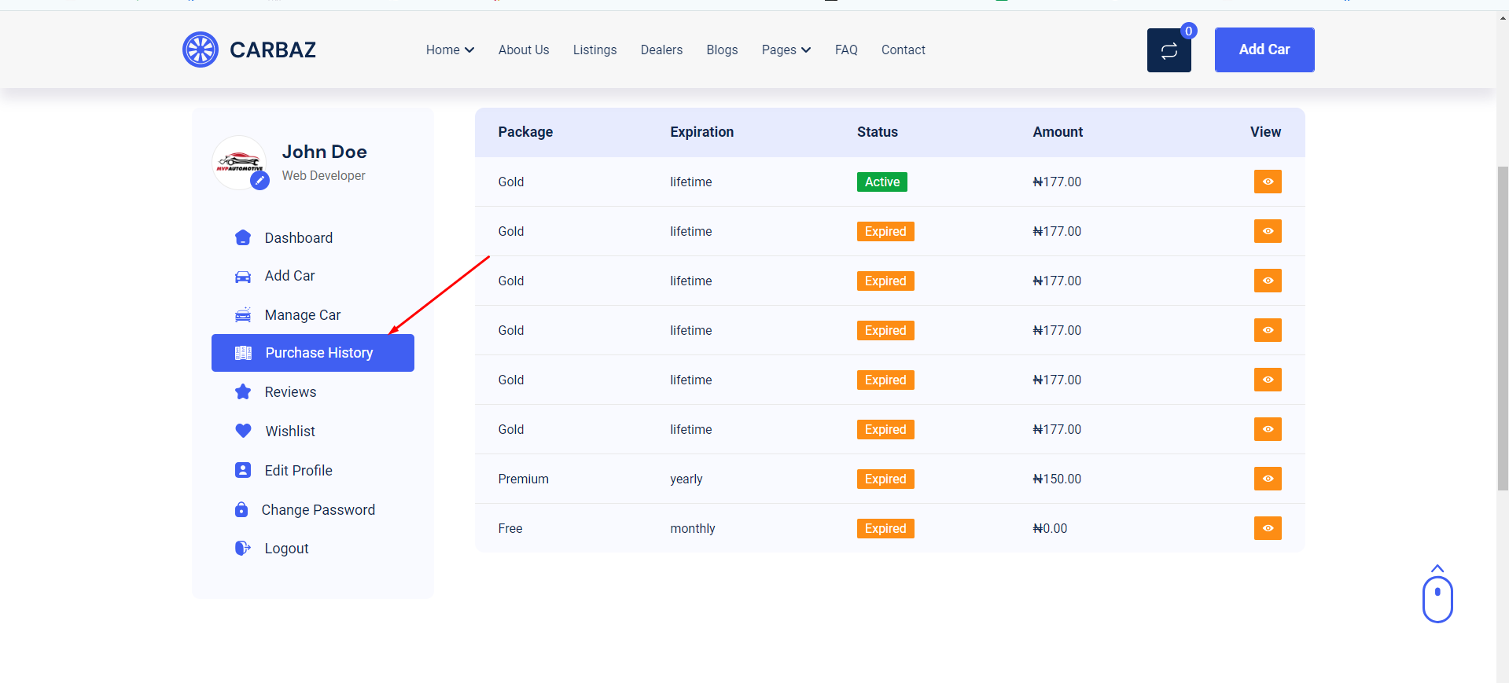Screen dimensions: 1509x683
Task: Click the Change Password lock icon
Action: click(241, 509)
